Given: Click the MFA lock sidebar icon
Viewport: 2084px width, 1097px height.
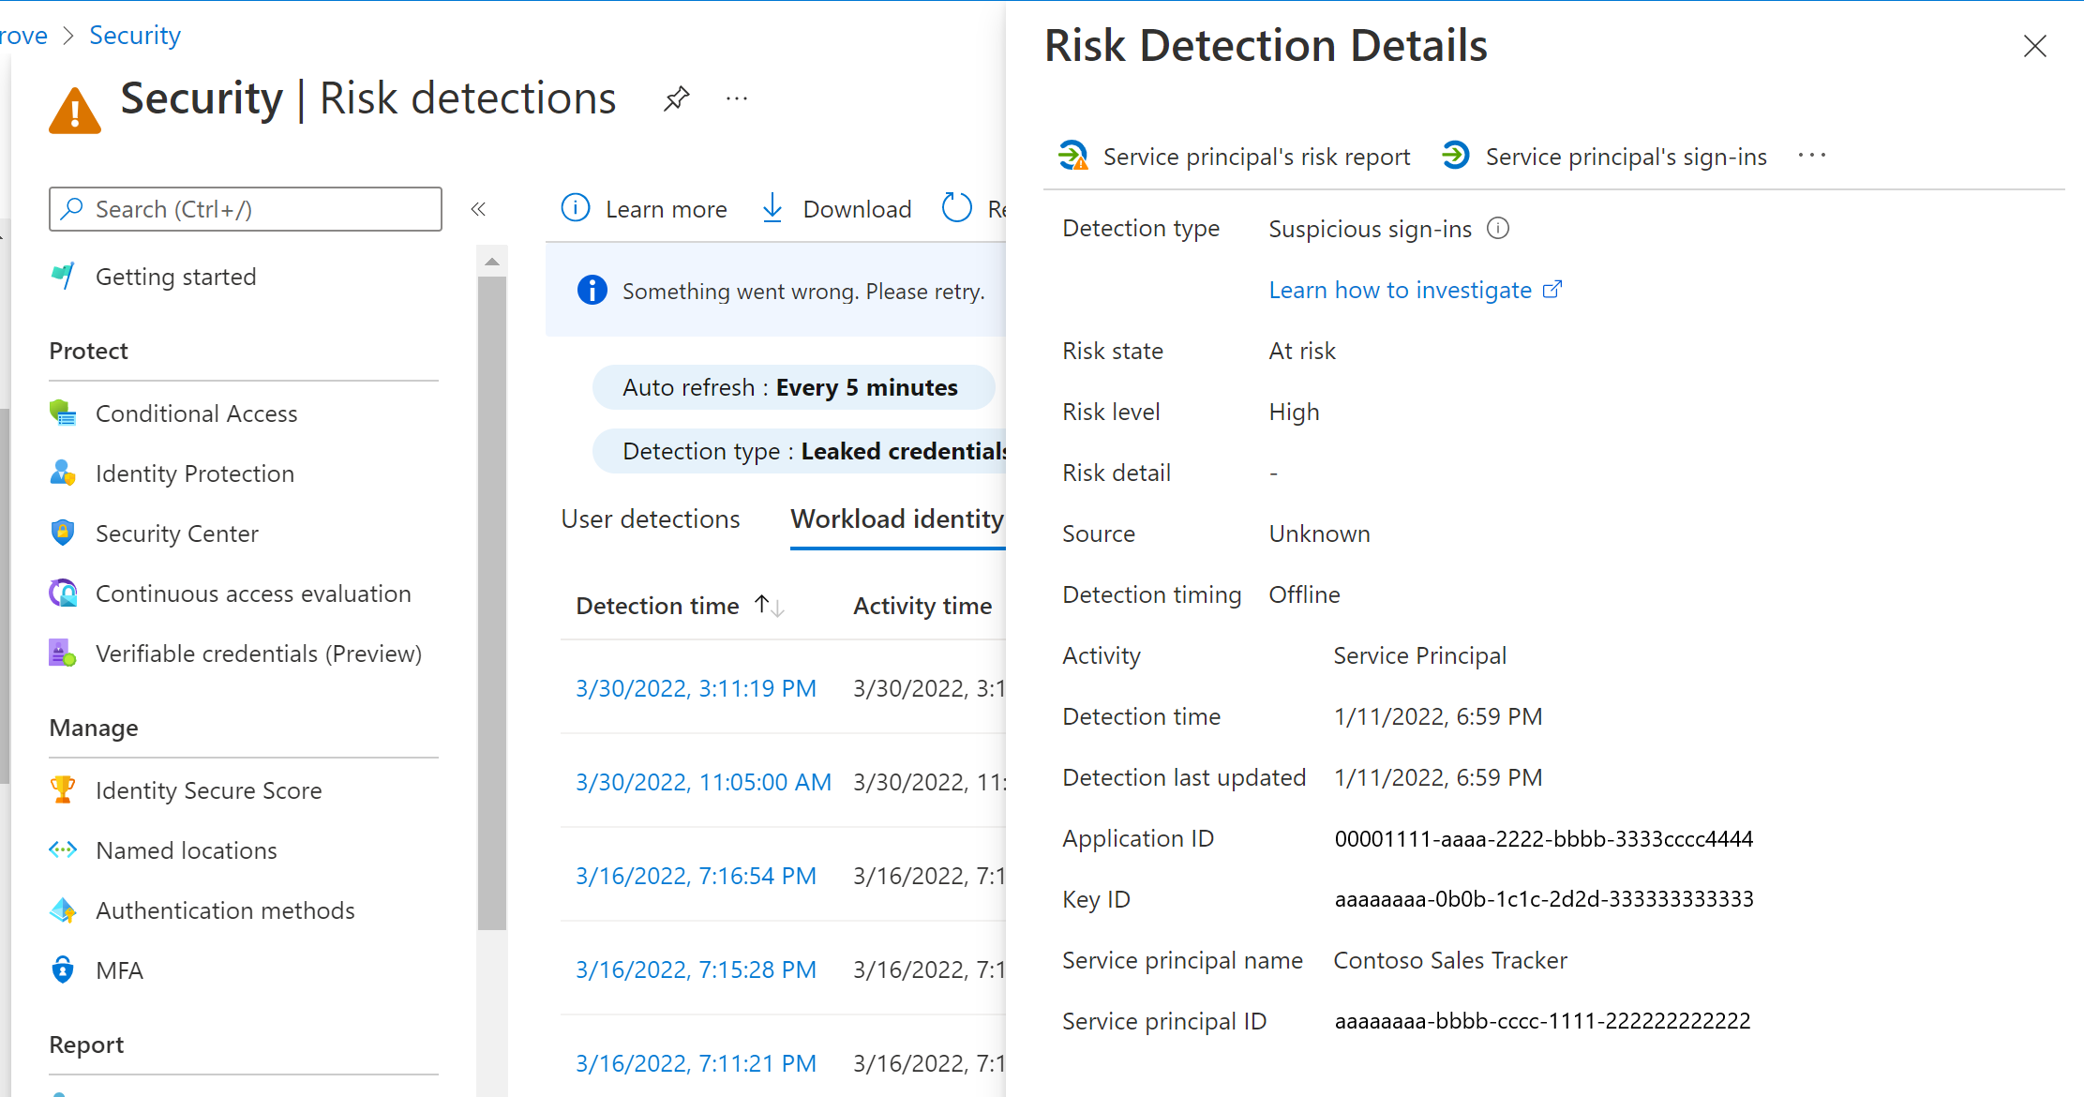Looking at the screenshot, I should (x=62, y=968).
